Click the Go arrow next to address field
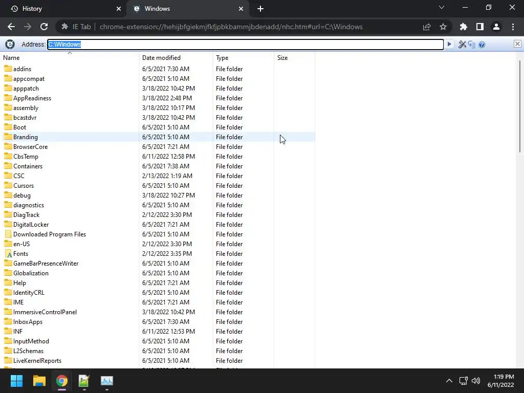Viewport: 524px width, 393px height. point(449,44)
